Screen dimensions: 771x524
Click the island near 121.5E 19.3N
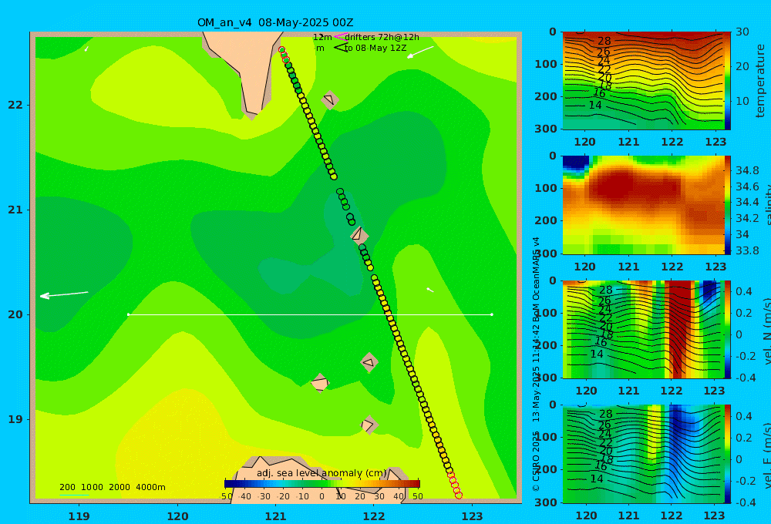(x=320, y=383)
